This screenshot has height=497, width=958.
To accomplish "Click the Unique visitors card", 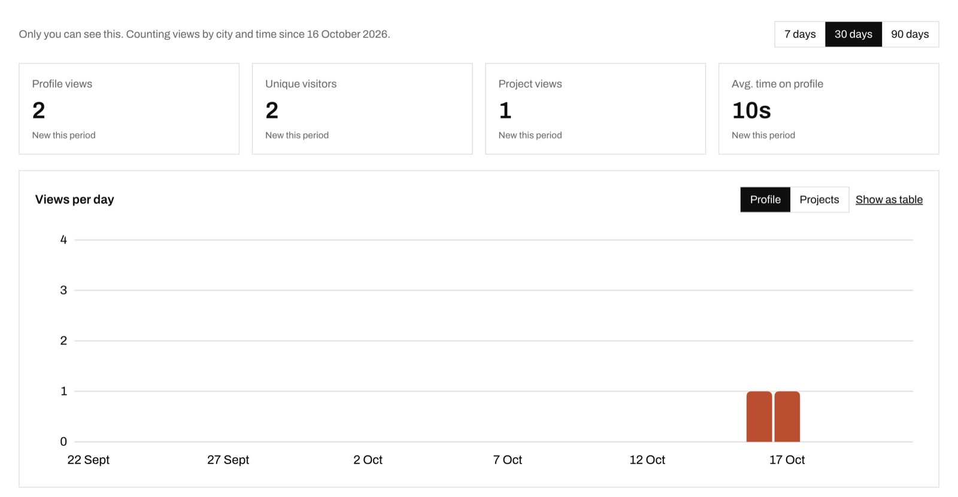I will (x=362, y=109).
